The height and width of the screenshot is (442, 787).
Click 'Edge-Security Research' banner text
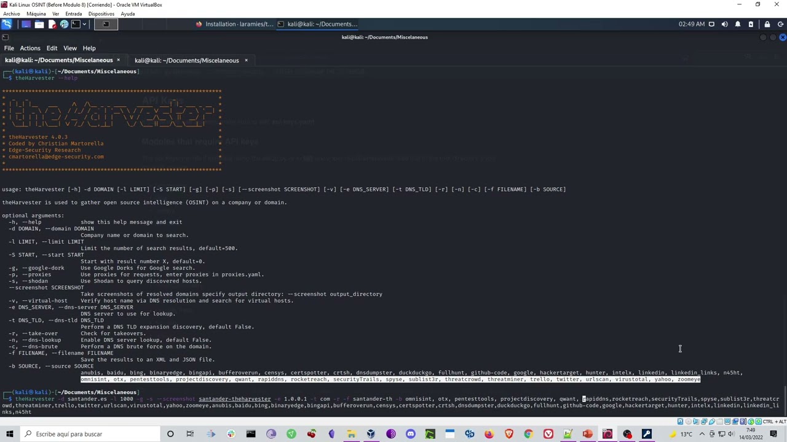[x=44, y=150]
